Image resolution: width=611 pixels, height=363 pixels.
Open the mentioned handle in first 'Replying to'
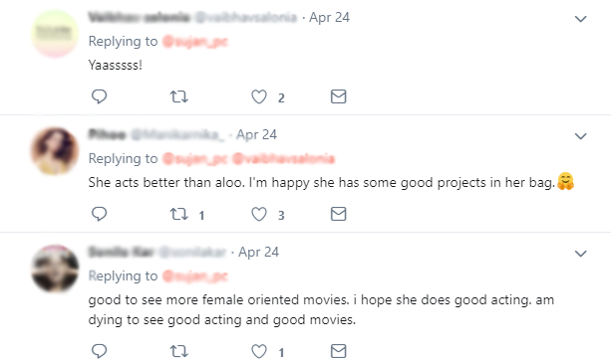click(194, 41)
